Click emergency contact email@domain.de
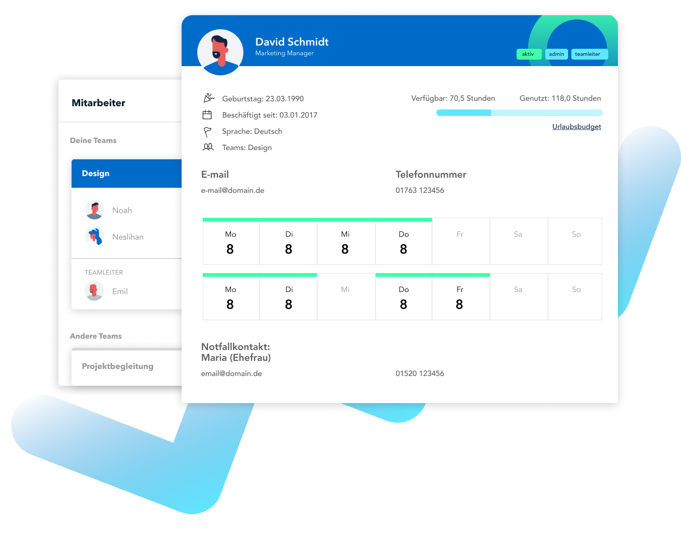The image size is (696, 538). 231,373
